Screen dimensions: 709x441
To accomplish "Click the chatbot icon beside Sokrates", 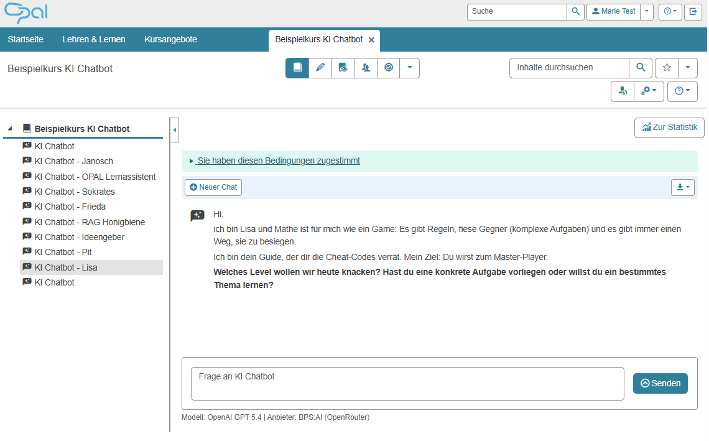I will (27, 191).
